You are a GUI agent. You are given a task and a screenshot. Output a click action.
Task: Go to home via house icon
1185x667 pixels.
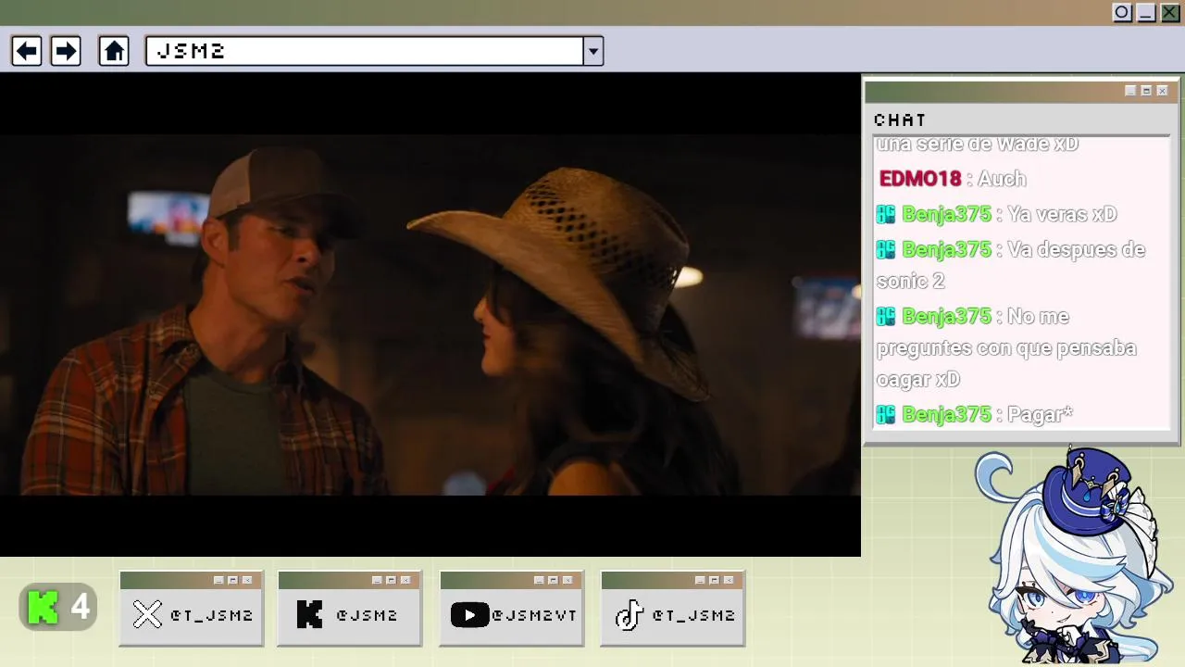pyautogui.click(x=114, y=51)
